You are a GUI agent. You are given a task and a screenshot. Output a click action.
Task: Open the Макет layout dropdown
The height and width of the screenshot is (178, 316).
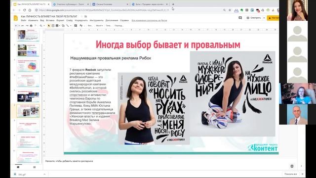pyautogui.click(x=99, y=26)
